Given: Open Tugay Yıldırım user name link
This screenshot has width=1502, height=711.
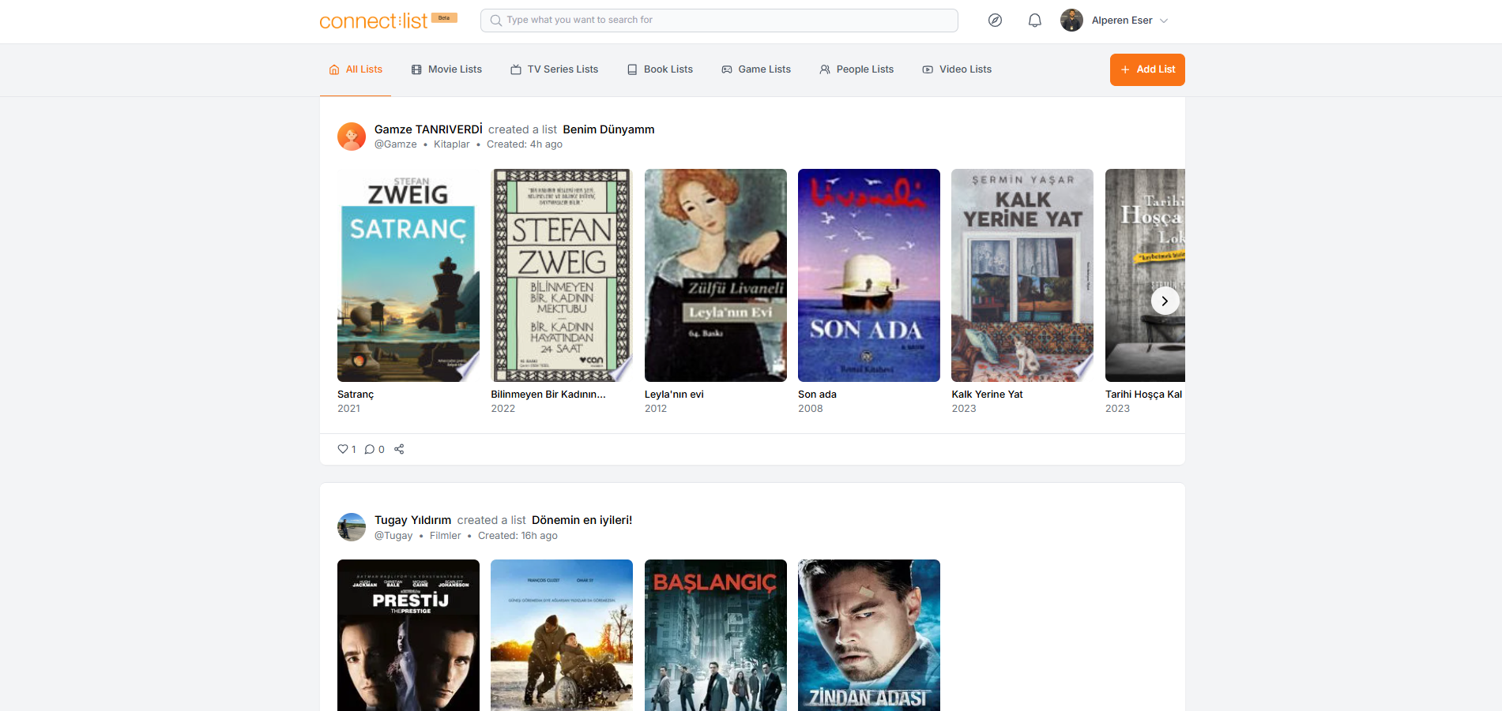Looking at the screenshot, I should click(412, 520).
